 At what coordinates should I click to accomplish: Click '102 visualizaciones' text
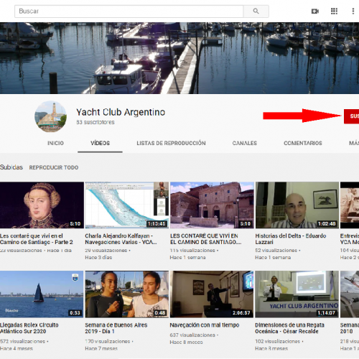pos(277,342)
